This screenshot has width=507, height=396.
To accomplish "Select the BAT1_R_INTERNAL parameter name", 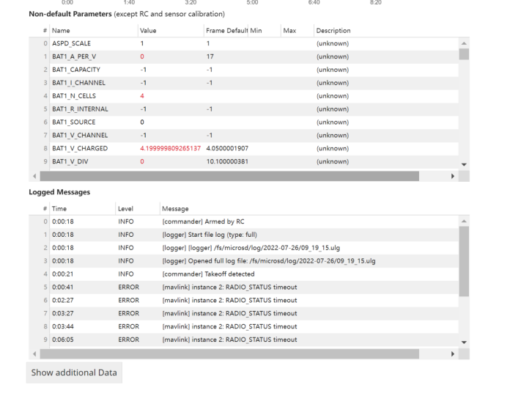I will 80,109.
